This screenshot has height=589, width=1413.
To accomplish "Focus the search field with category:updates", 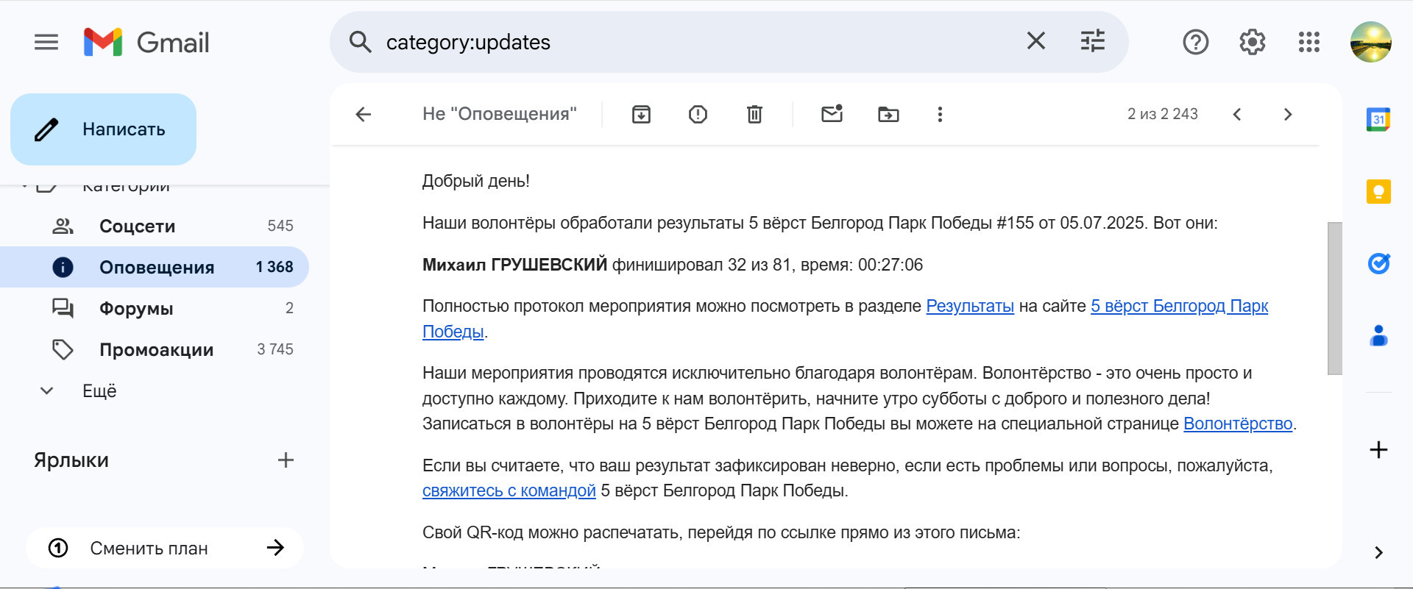I will (x=699, y=42).
